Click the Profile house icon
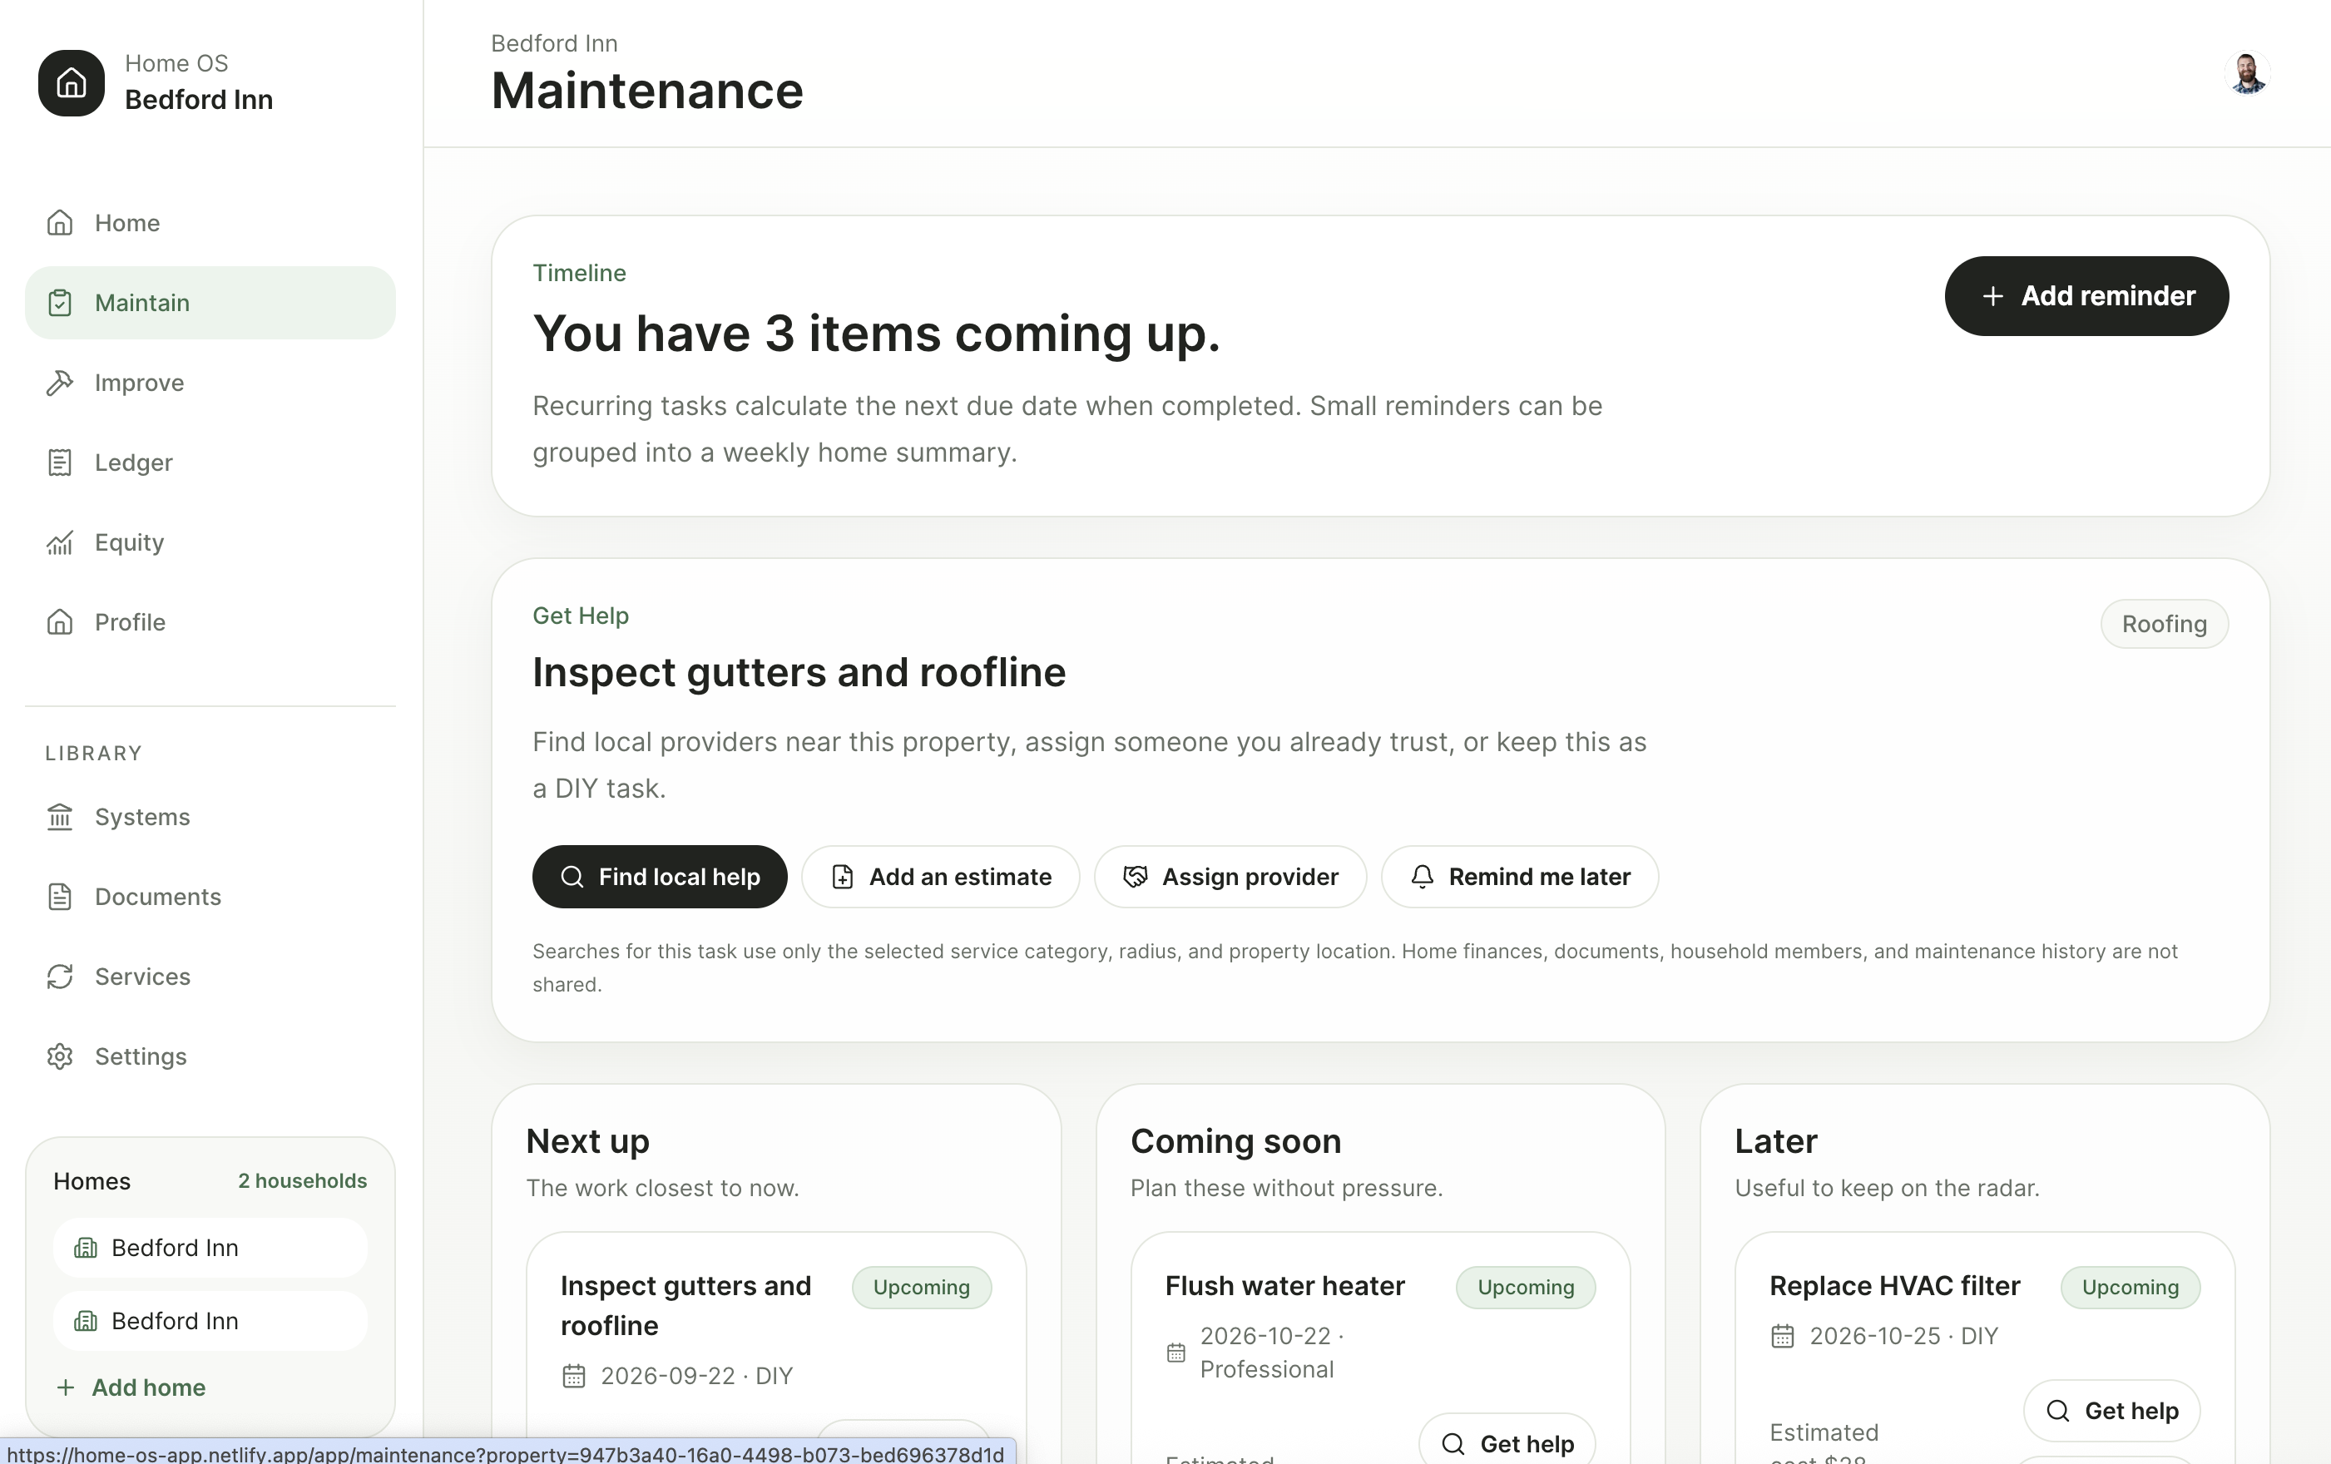Viewport: 2331px width, 1464px height. (x=60, y=622)
